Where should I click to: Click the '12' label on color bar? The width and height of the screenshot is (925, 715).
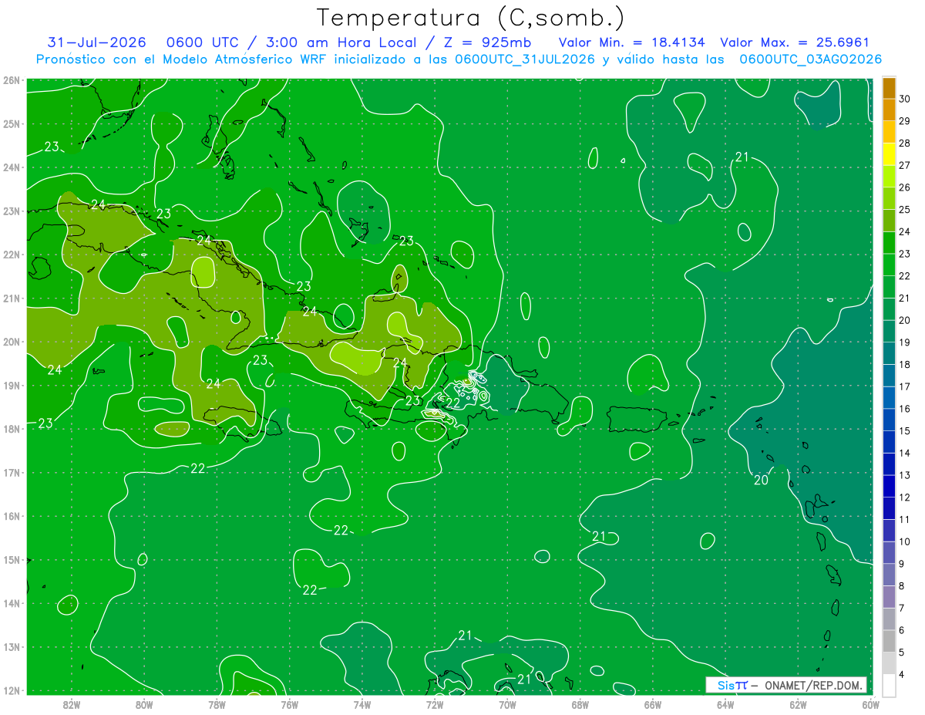click(x=904, y=497)
